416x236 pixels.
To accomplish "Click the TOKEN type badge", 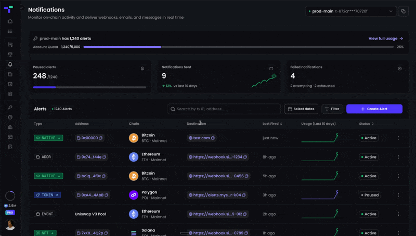I will (47, 195).
